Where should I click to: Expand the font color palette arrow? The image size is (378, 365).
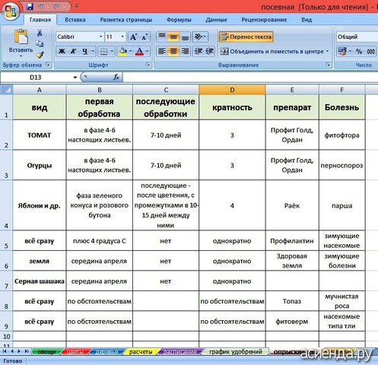pyautogui.click(x=147, y=52)
